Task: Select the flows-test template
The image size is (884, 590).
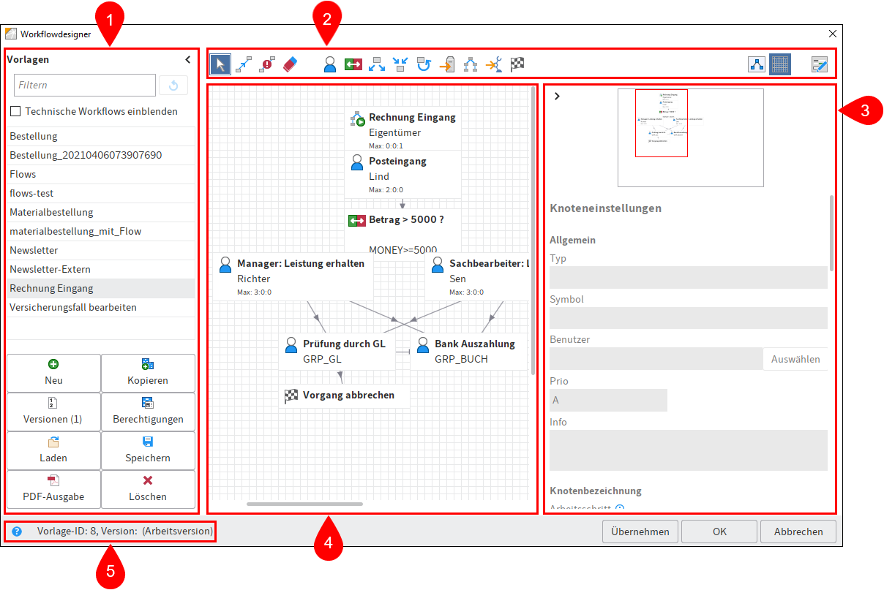Action: point(101,193)
